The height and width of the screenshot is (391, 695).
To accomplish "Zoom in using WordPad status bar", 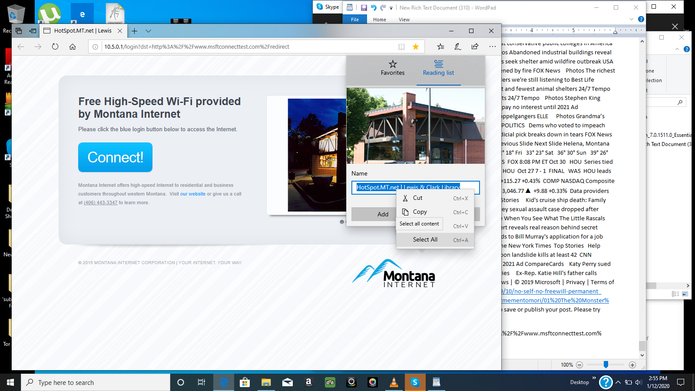I will (x=632, y=365).
